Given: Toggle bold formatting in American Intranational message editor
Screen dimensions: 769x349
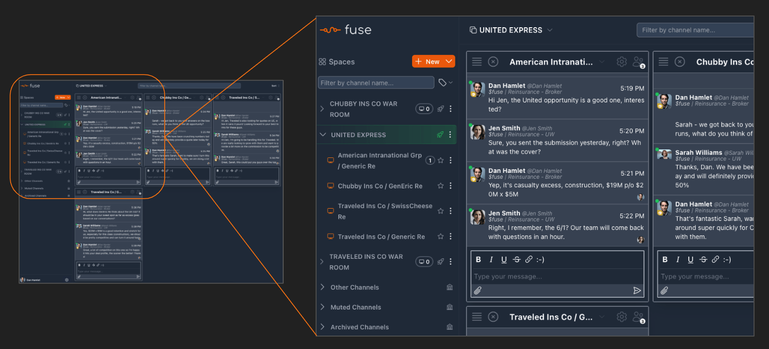Looking at the screenshot, I should pyautogui.click(x=478, y=259).
